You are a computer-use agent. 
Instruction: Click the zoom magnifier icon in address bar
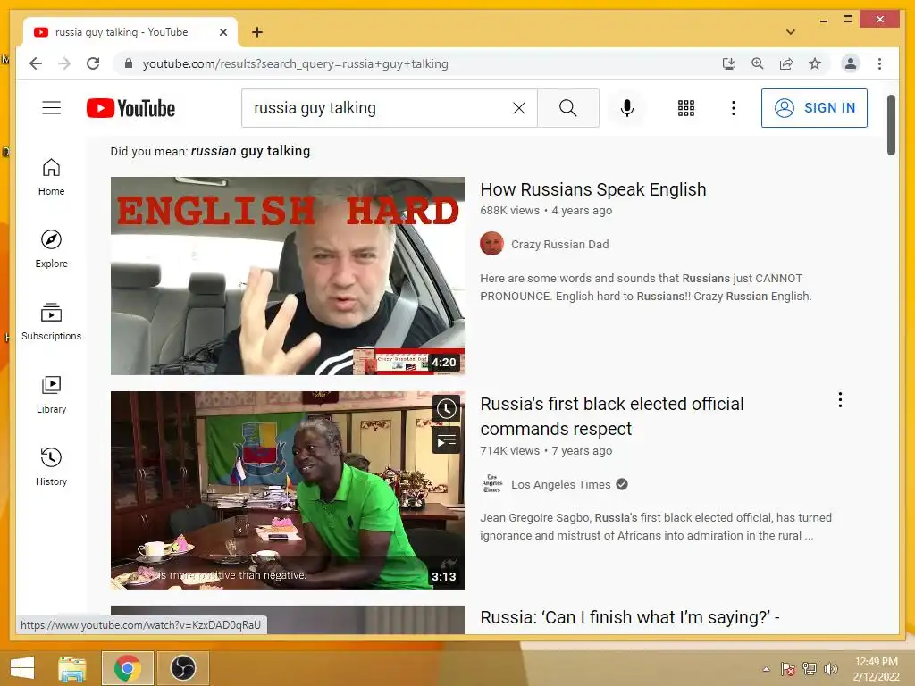[758, 63]
